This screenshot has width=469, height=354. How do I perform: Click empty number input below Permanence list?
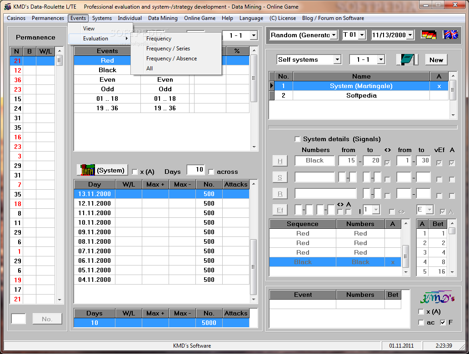tap(19, 319)
